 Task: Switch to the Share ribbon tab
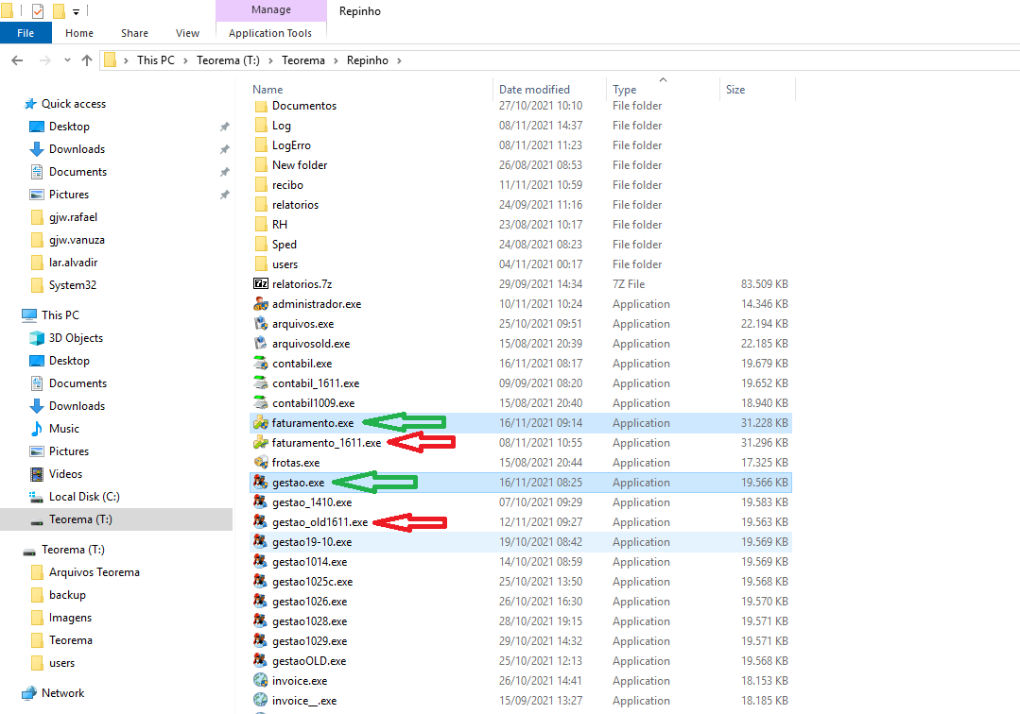pos(134,33)
